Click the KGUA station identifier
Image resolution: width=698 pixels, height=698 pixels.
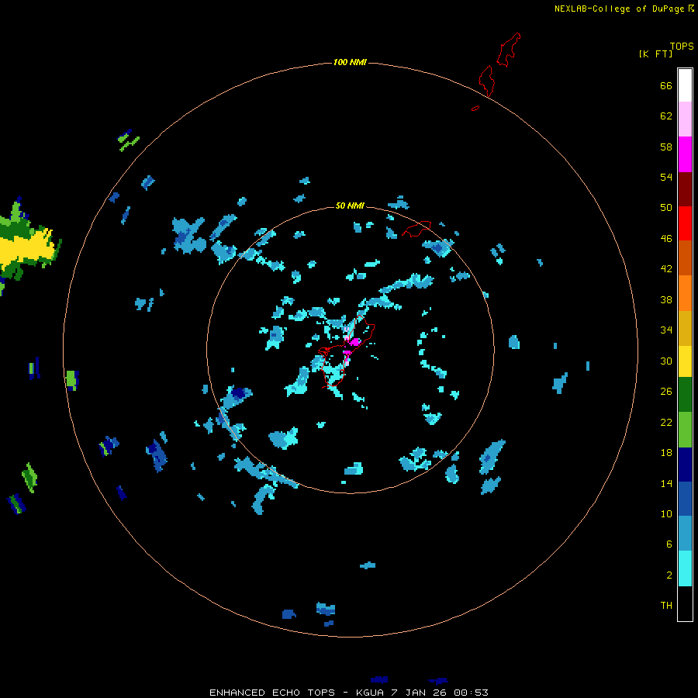point(370,693)
